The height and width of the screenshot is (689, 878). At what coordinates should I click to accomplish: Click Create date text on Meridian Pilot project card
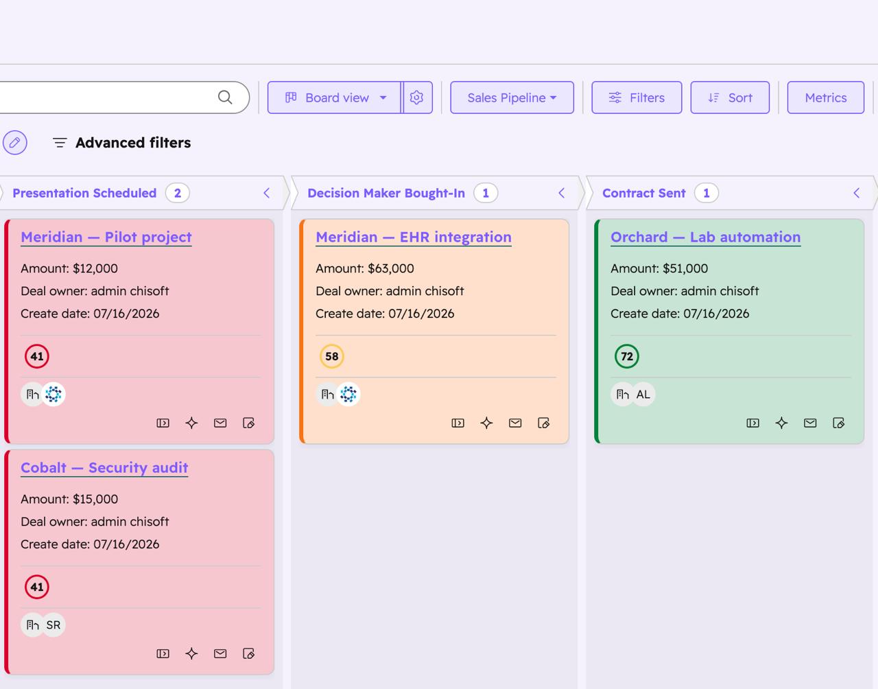click(90, 314)
